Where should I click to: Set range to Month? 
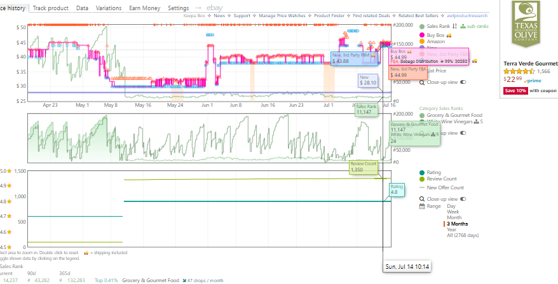[x=454, y=217]
